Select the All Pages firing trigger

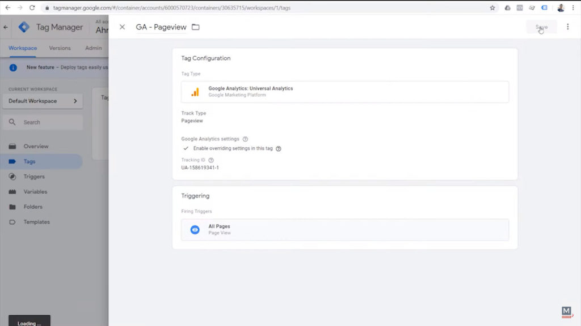click(344, 230)
